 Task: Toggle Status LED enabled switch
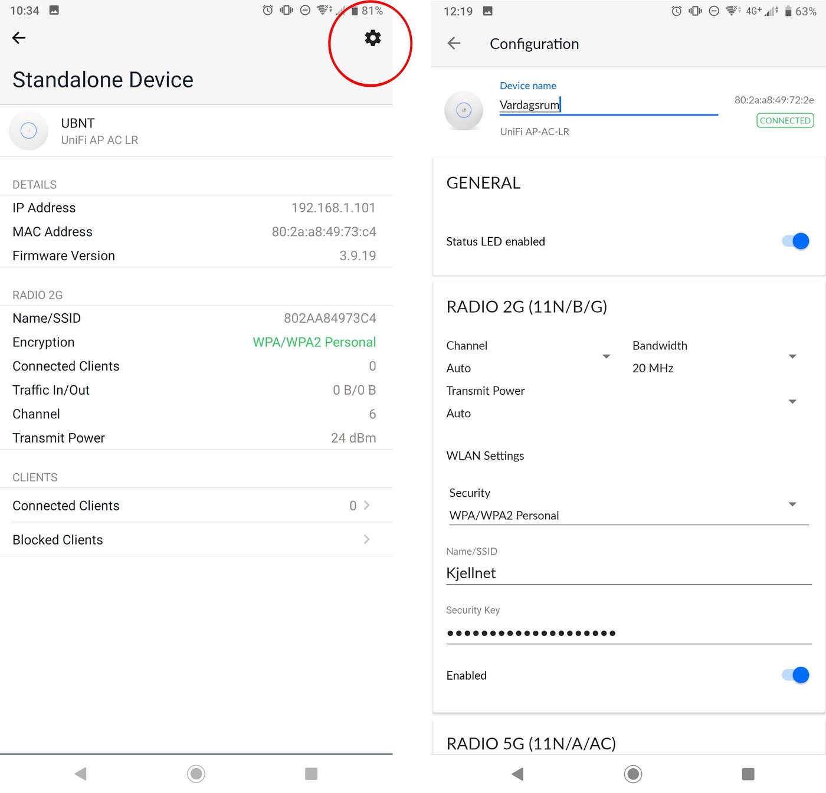coord(795,241)
